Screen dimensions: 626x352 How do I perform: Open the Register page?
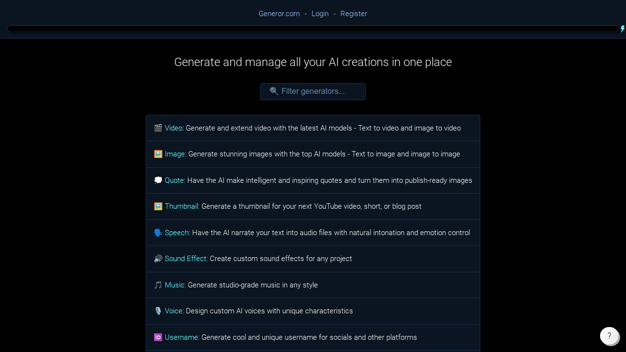pos(354,14)
